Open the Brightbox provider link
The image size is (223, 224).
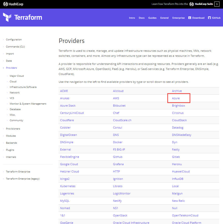tap(178, 106)
